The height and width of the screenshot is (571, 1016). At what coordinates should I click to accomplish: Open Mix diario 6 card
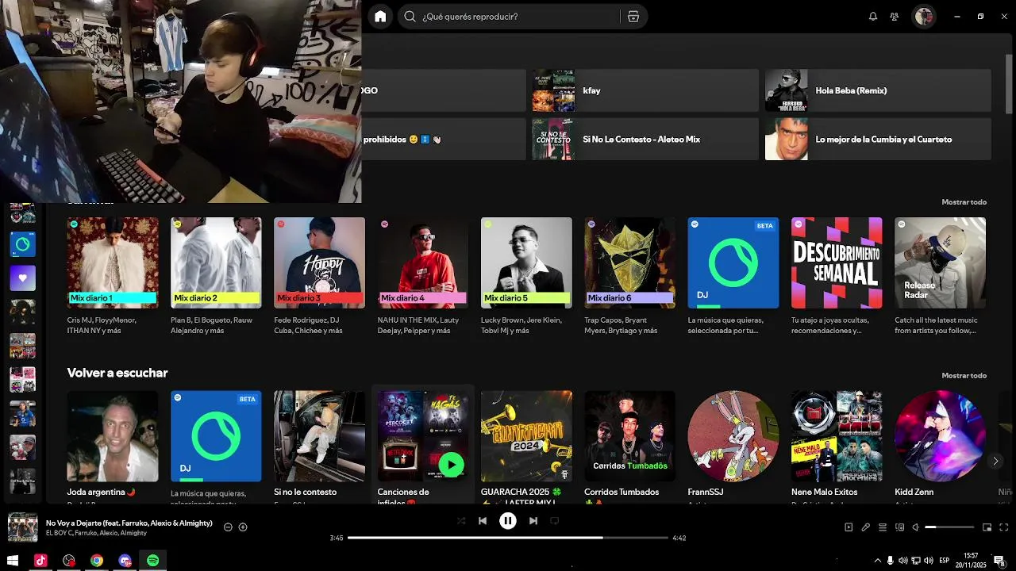coord(629,278)
